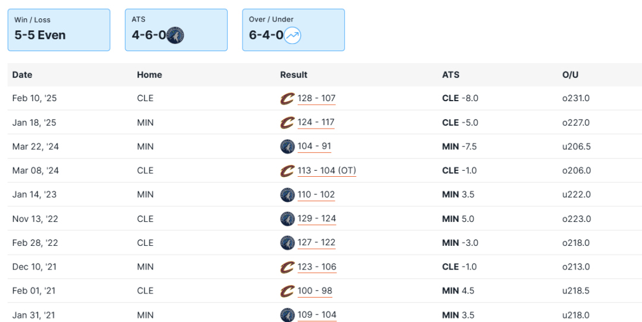Open the 128 - 107 game result link
Screen dimensions: 642x322
pyautogui.click(x=317, y=98)
